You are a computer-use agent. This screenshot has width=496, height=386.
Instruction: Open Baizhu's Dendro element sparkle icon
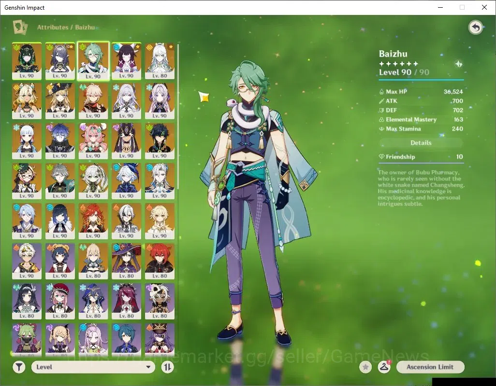[459, 64]
